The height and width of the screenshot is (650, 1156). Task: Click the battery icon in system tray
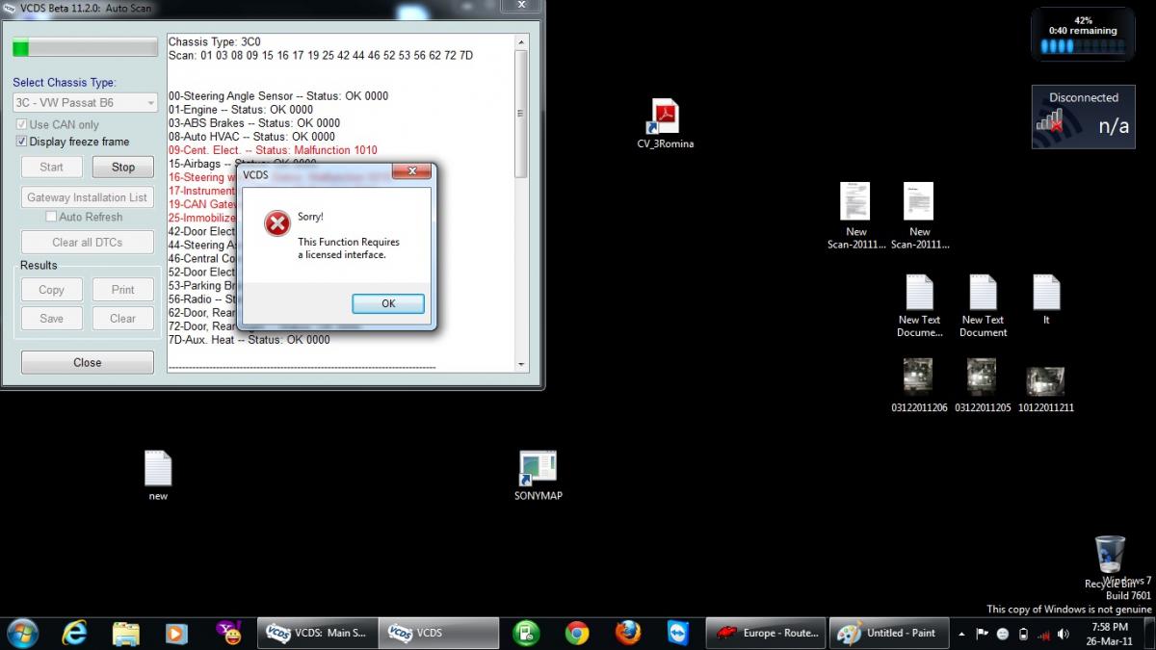click(1023, 634)
